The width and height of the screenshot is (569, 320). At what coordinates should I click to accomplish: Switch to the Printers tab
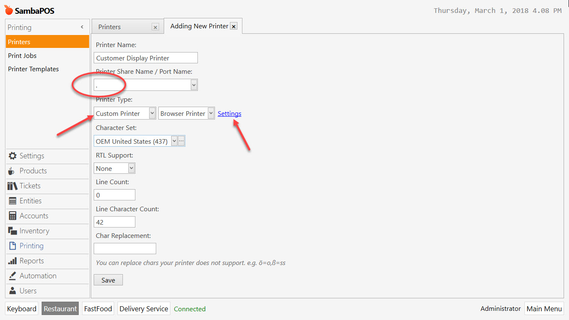pos(109,27)
